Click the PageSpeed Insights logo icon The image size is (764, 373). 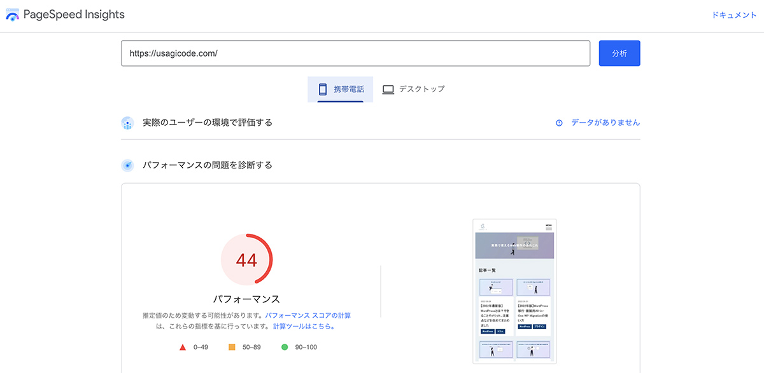(13, 15)
